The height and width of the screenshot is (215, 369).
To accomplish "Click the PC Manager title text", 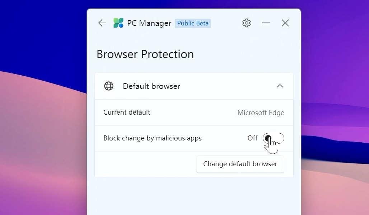I will [149, 23].
